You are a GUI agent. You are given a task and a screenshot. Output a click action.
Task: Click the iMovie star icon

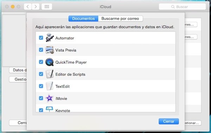49,98
